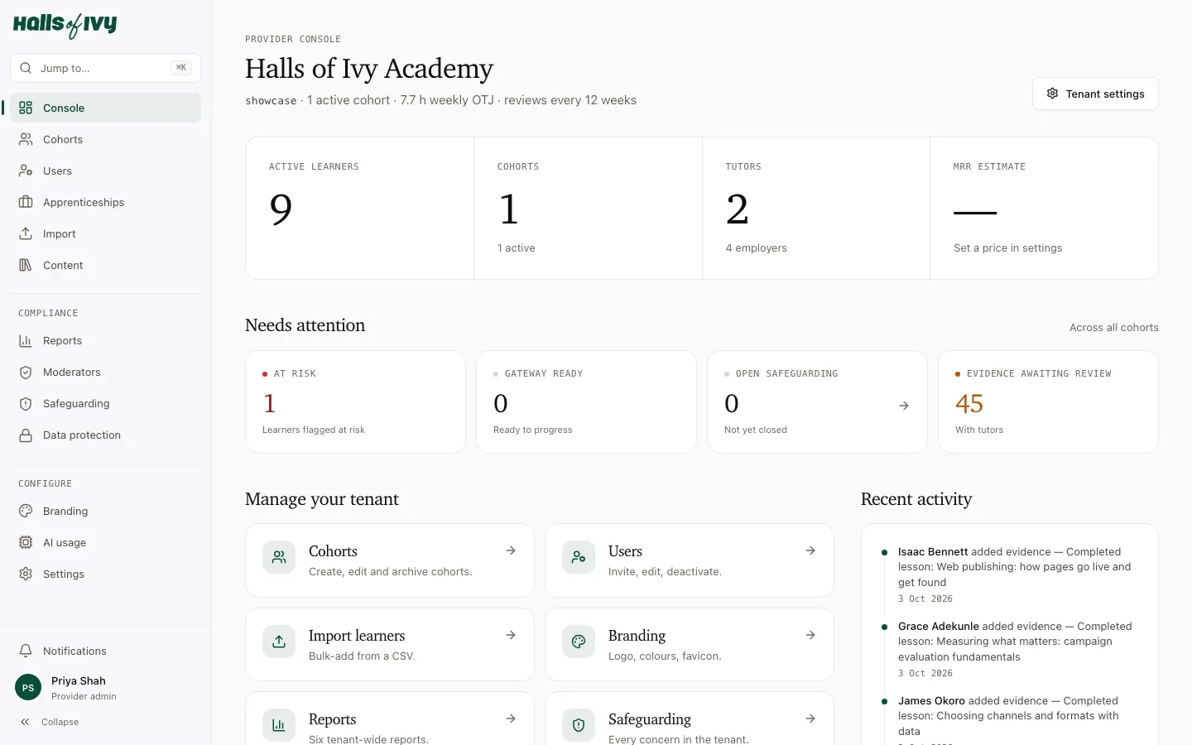Click the Data protection lock icon
Image resolution: width=1192 pixels, height=745 pixels.
[26, 435]
